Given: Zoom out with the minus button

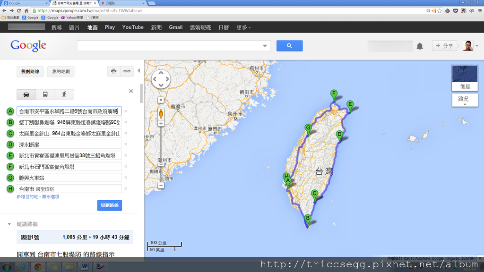Looking at the screenshot, I should (x=161, y=185).
